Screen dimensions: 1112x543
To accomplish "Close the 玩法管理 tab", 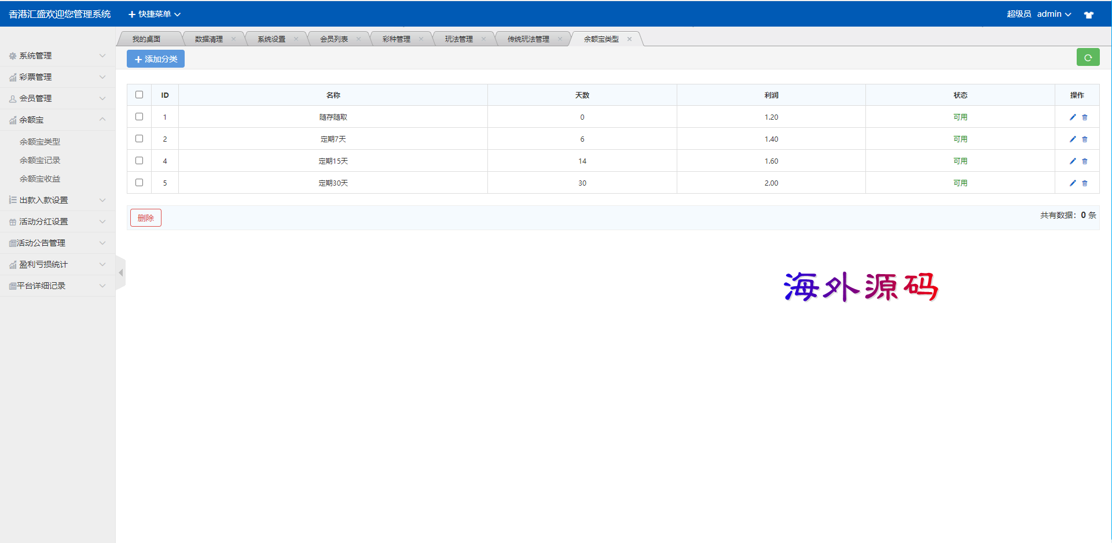I will pyautogui.click(x=483, y=39).
